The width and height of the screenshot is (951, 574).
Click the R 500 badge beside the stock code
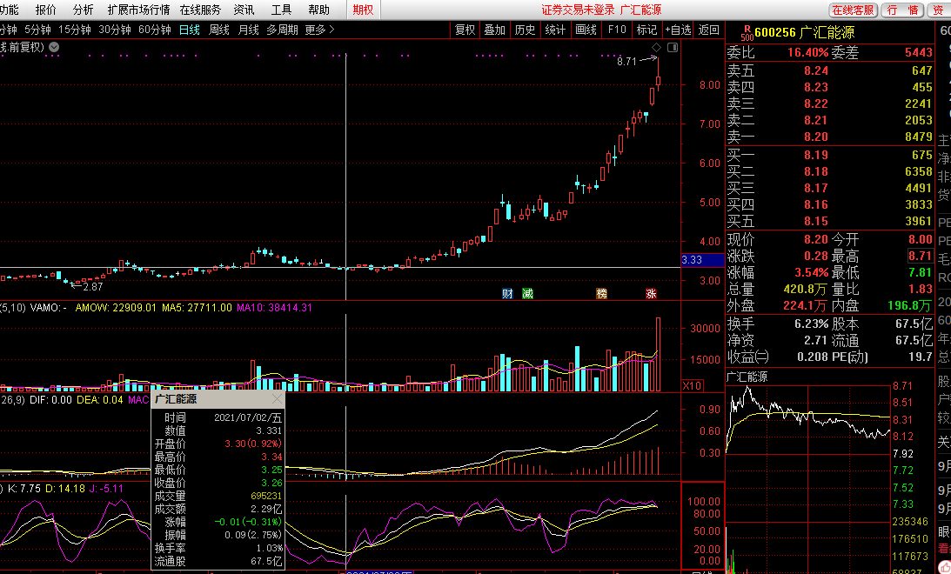tap(747, 33)
